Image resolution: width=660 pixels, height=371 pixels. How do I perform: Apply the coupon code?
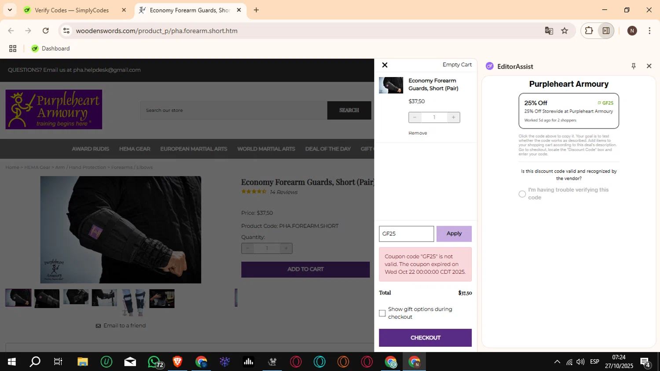click(454, 234)
